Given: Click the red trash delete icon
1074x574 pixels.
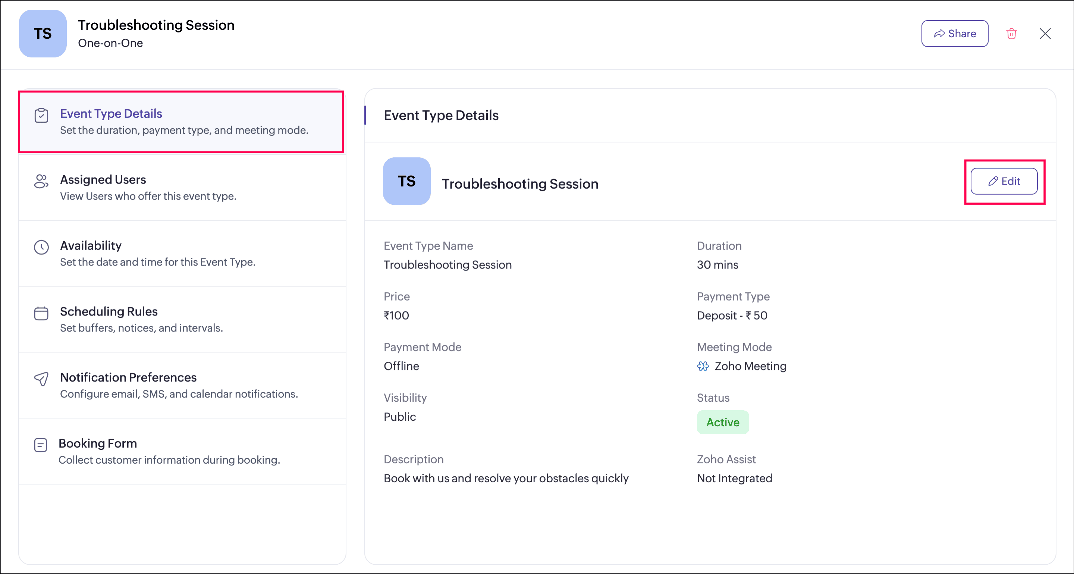Looking at the screenshot, I should (1011, 34).
